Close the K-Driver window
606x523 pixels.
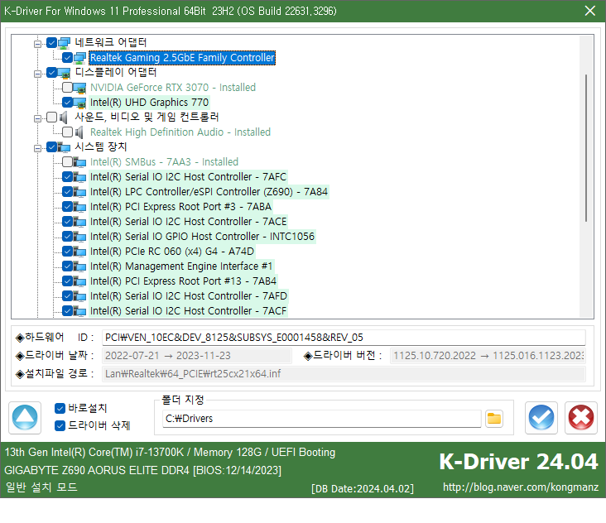590,11
